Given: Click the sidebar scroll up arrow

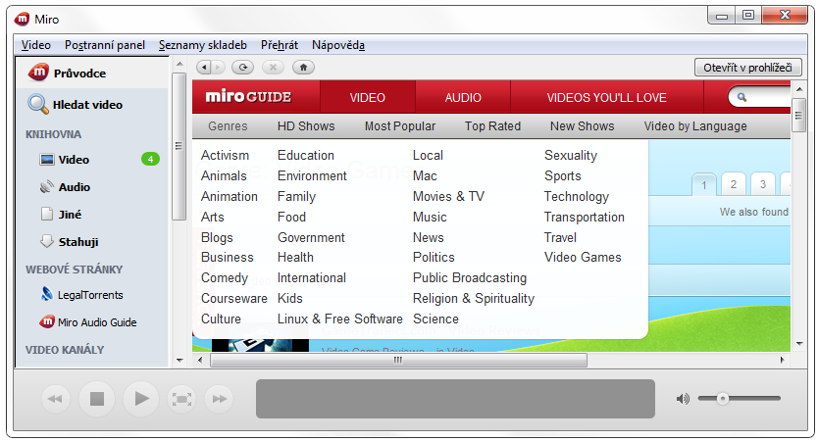Looking at the screenshot, I should (x=179, y=64).
